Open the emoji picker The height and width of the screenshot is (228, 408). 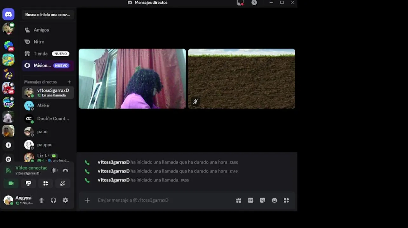275,200
